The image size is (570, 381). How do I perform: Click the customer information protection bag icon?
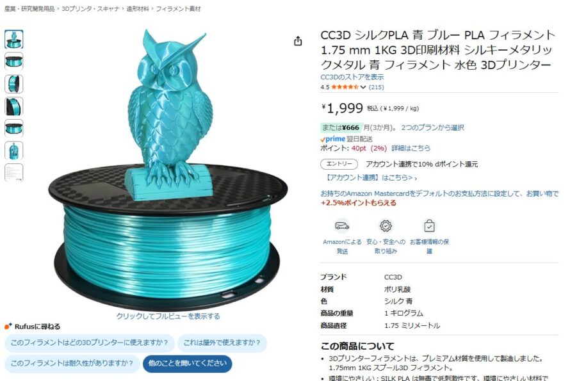tap(429, 226)
